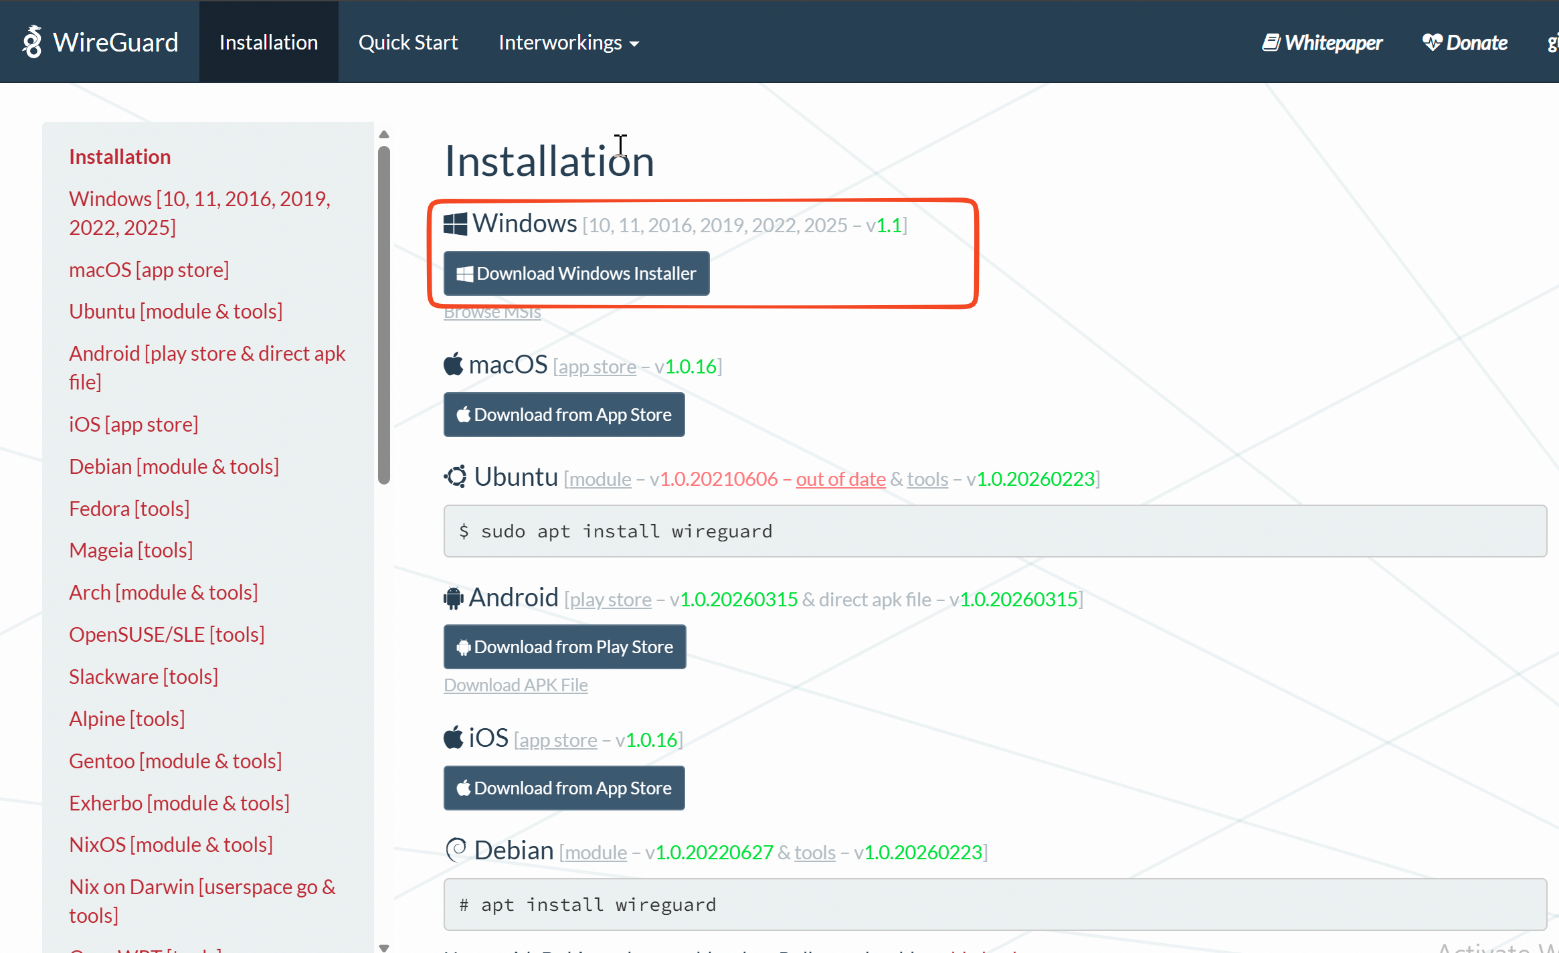Screen dimensions: 1559x953
Task: Jump to OpenSUSE/SLE [tools] in sidebar
Action: (167, 634)
